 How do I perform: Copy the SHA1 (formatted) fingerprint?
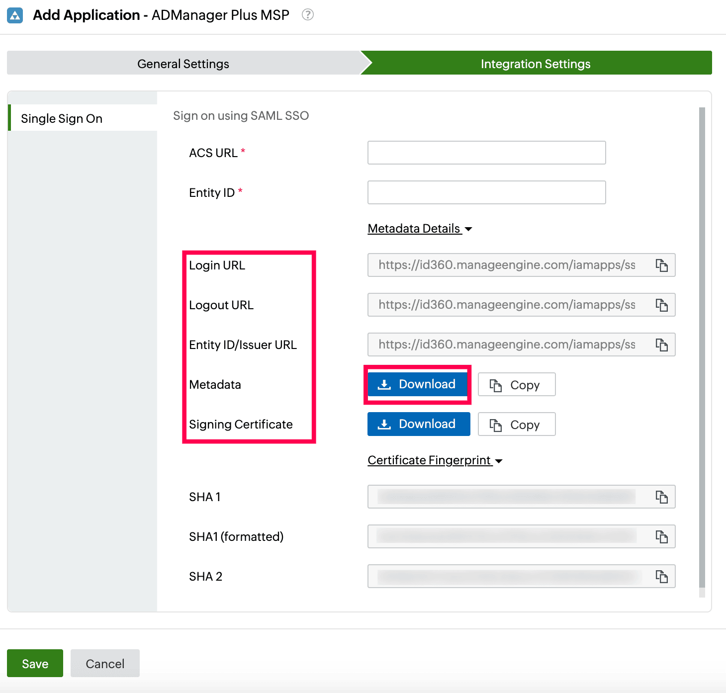click(662, 536)
